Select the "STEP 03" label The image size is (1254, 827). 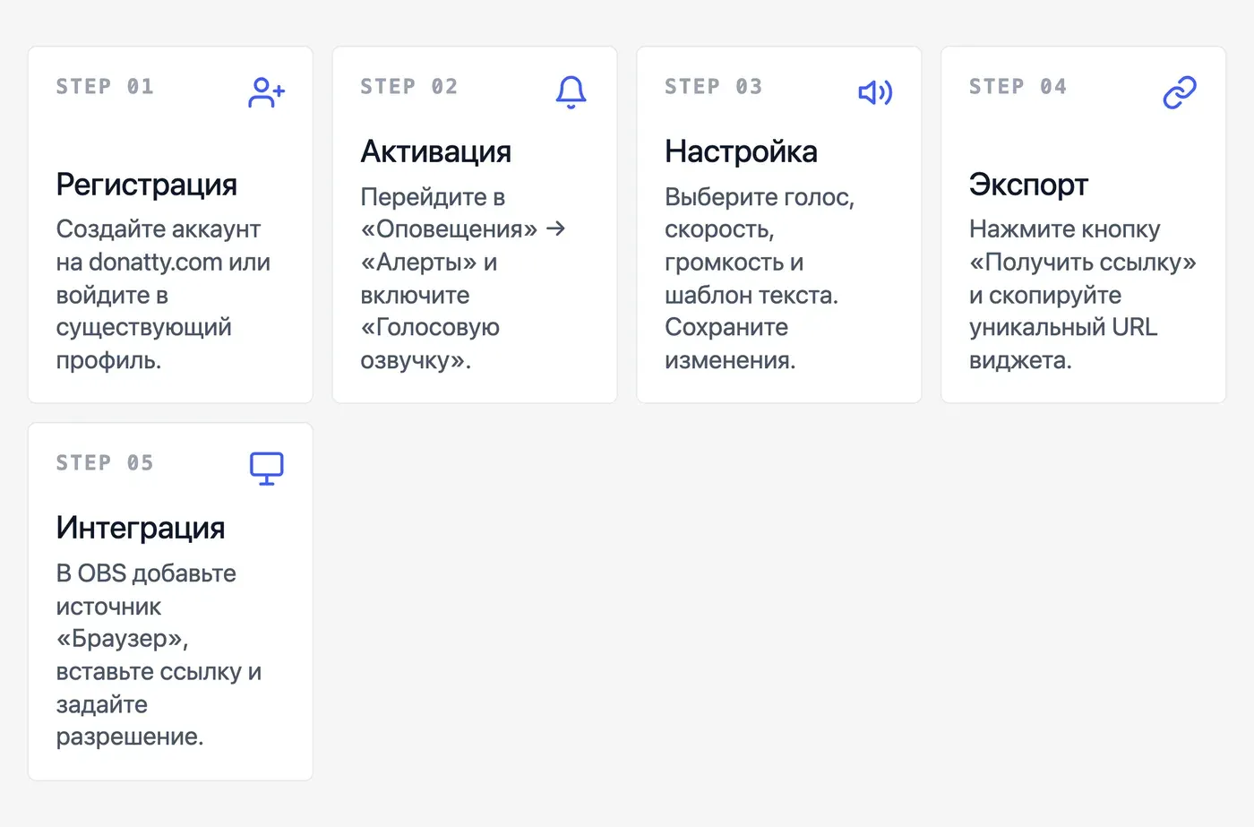(714, 87)
